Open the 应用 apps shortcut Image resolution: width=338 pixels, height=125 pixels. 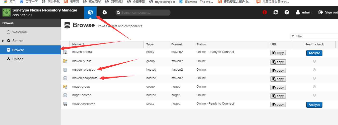click(10, 2)
